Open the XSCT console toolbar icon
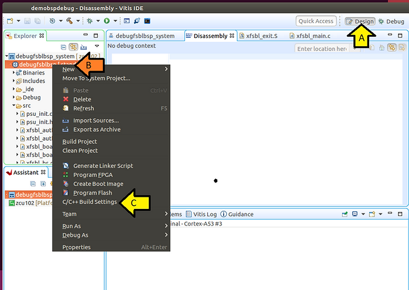The image size is (409, 290). coord(127,21)
